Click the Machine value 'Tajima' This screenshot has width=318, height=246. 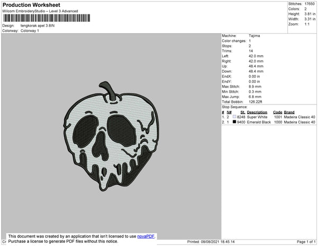click(254, 36)
